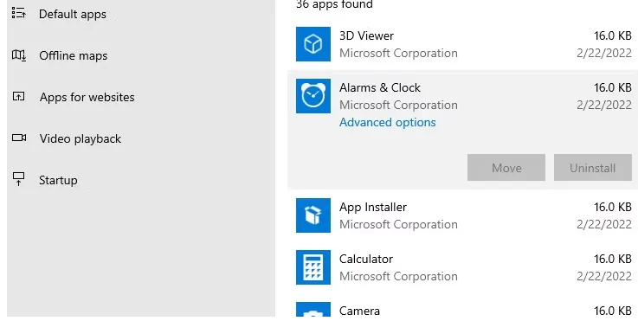Click the Calculator app icon
The width and height of the screenshot is (638, 321).
coord(313,267)
